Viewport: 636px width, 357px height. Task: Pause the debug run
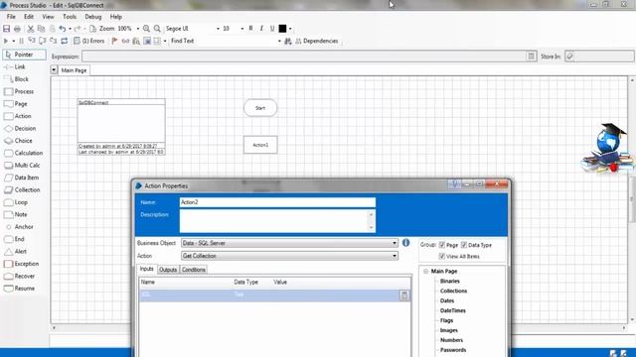click(x=21, y=41)
